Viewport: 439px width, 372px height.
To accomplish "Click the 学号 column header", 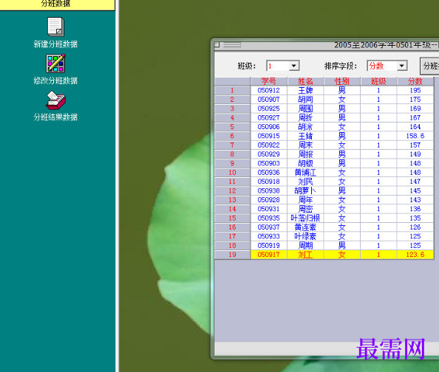I will pyautogui.click(x=269, y=81).
